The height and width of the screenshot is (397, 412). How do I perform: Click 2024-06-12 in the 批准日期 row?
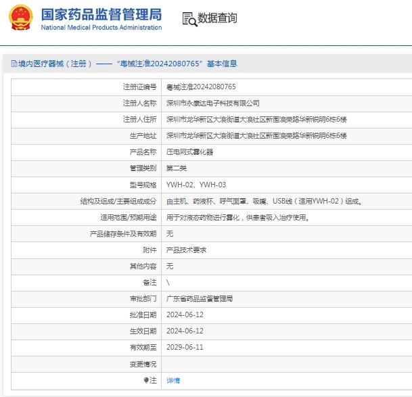pyautogui.click(x=185, y=314)
